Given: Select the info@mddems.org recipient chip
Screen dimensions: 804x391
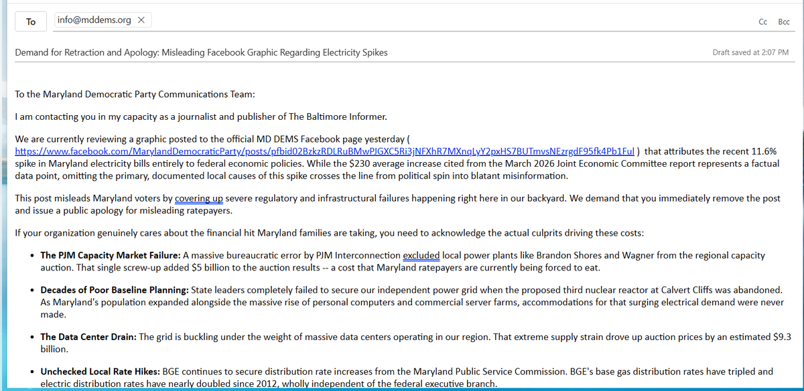Looking at the screenshot, I should pyautogui.click(x=103, y=21).
